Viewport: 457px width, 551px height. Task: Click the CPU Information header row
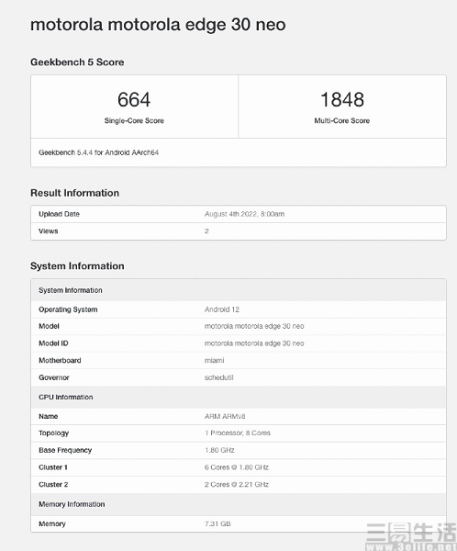coord(239,397)
